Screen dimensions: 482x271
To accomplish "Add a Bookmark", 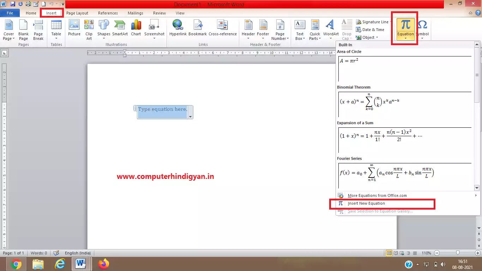I will click(198, 28).
